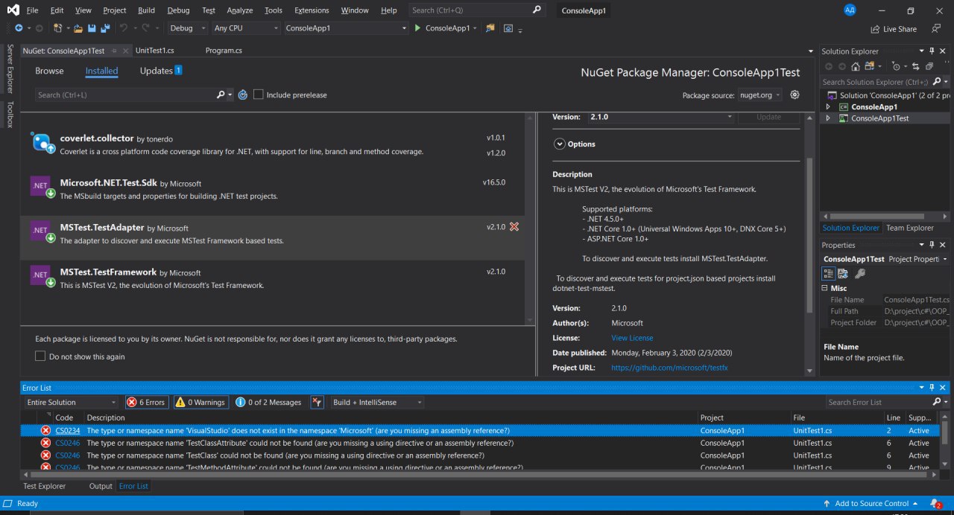954x515 pixels.
Task: Open the Entire Solution scope dropdown
Action: tap(72, 402)
